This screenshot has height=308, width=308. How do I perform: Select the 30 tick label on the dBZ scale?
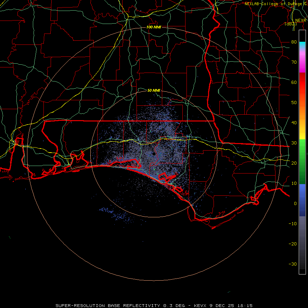294,143
